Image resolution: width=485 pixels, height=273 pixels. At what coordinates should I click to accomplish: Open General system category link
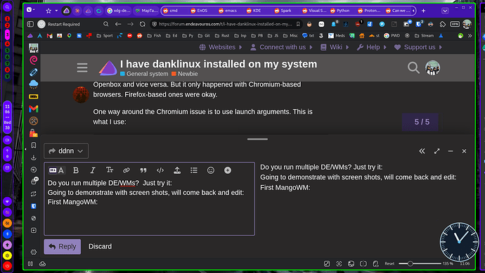(144, 74)
